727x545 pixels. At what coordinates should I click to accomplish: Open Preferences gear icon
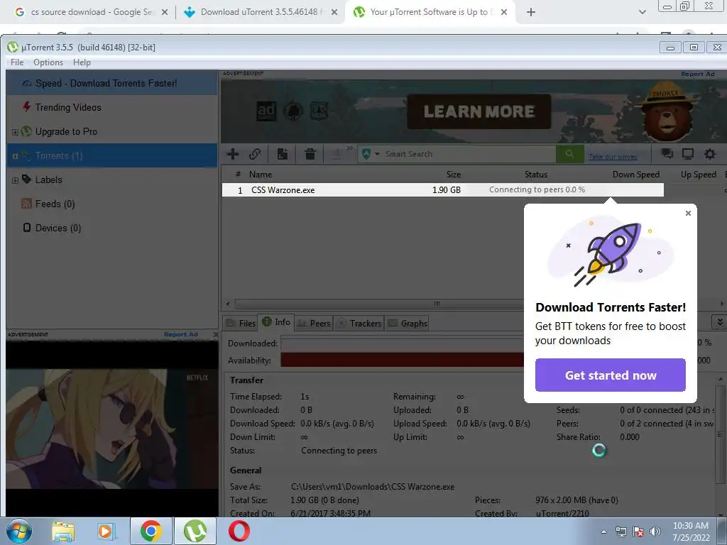710,154
